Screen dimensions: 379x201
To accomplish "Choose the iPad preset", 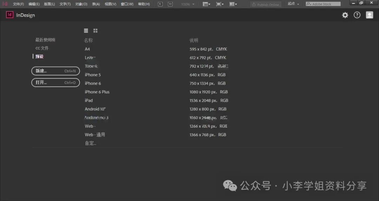I will 89,100.
